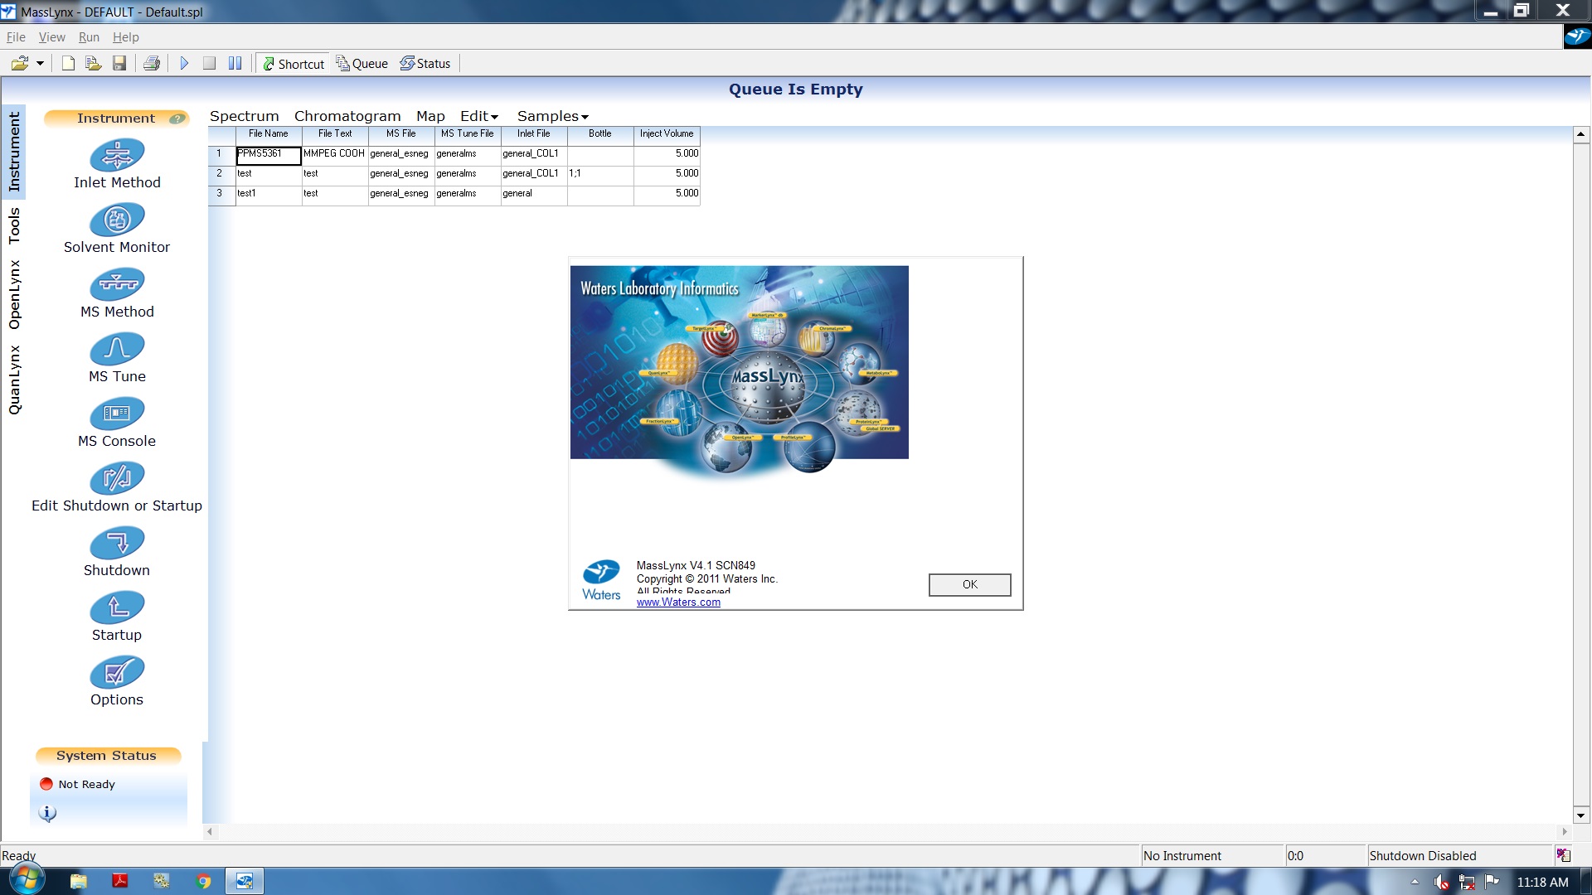Image resolution: width=1592 pixels, height=895 pixels.
Task: Open the Samples dropdown menu
Action: point(552,116)
